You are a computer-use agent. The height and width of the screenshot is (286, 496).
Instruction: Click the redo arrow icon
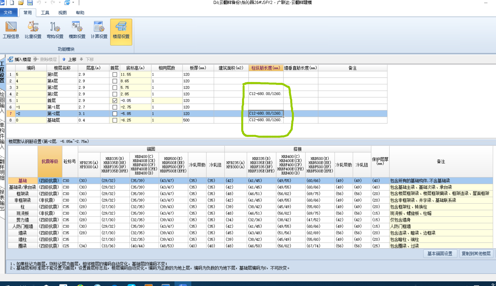coord(53,3)
